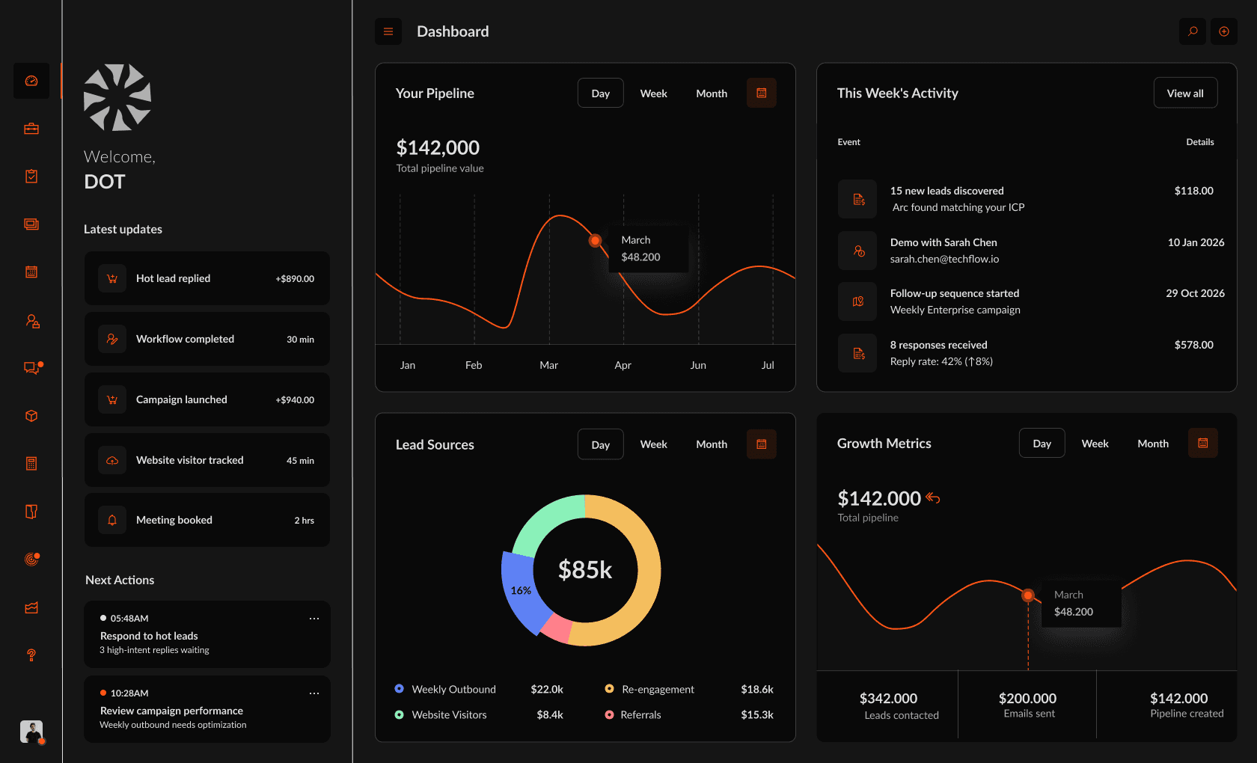Click the View all button in This Week's Activity

[1185, 93]
